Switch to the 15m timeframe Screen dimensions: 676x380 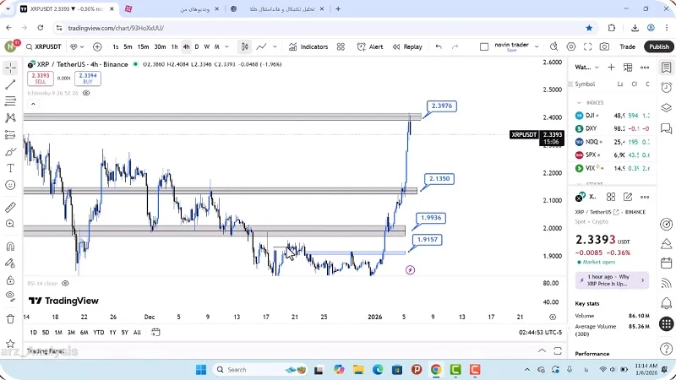tap(143, 47)
